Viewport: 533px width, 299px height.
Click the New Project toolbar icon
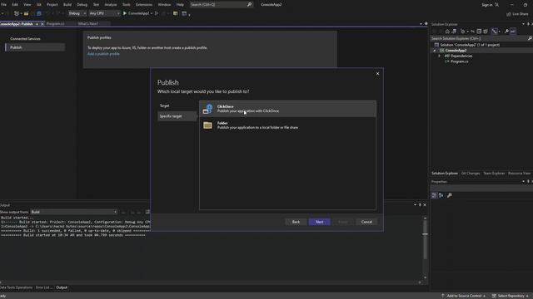click(17, 13)
